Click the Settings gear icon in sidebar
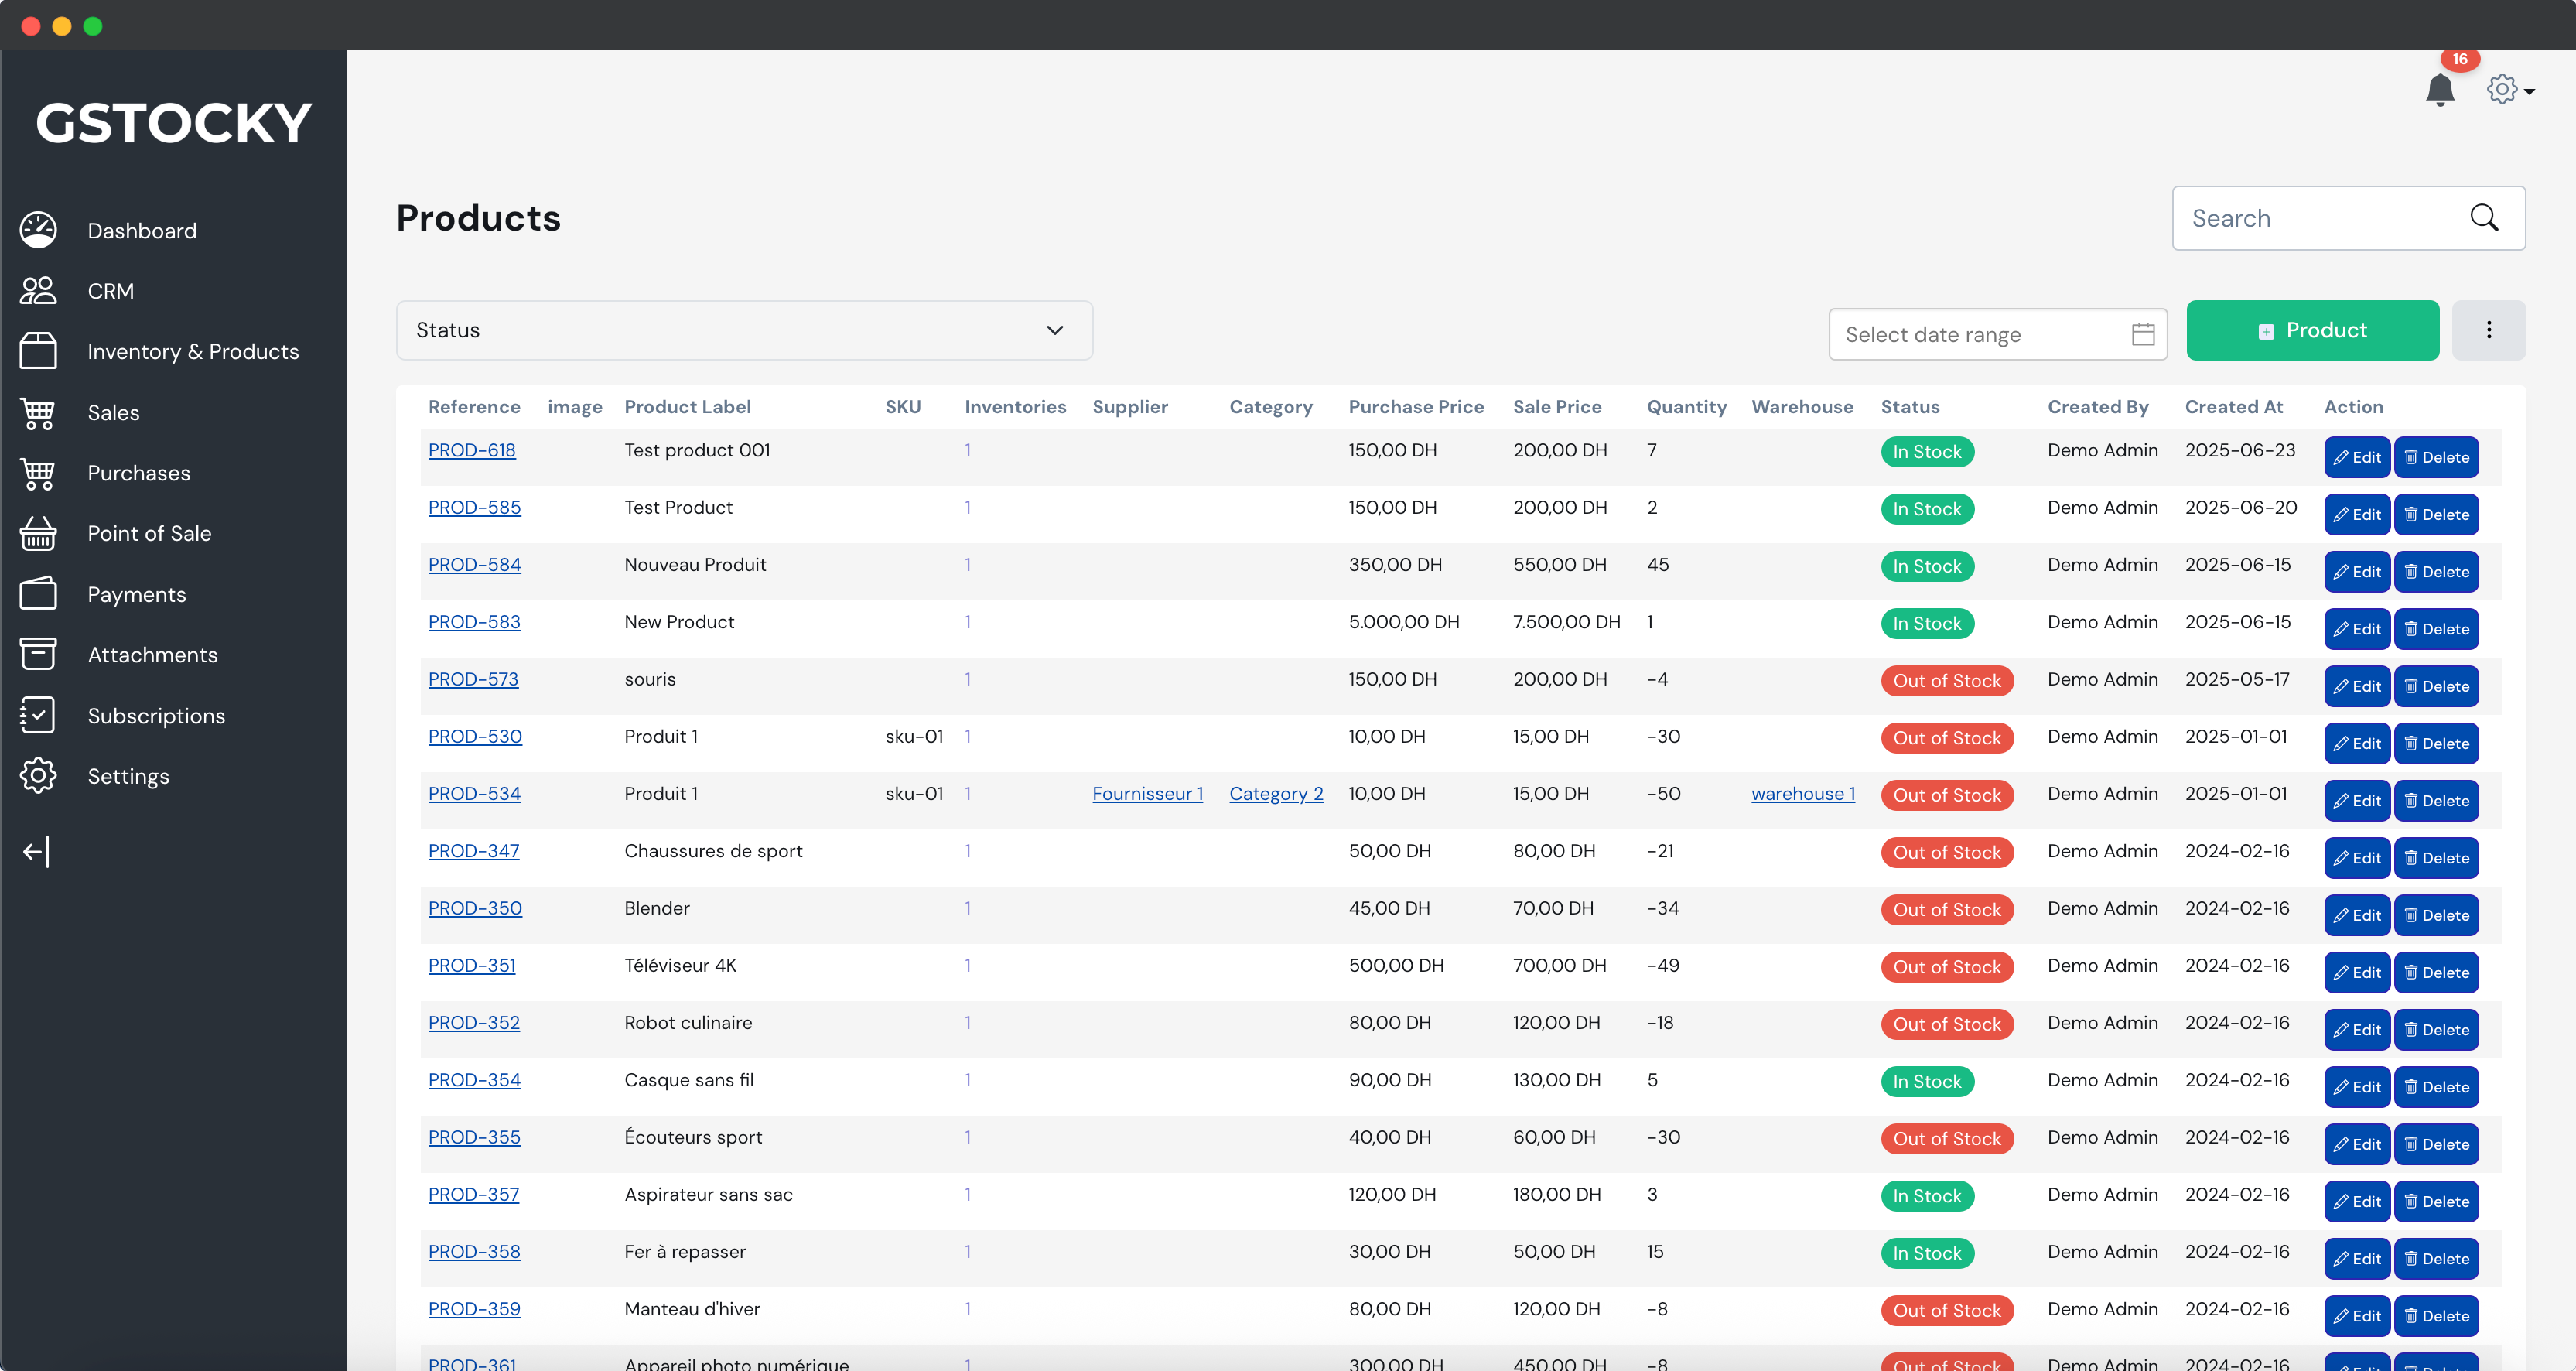The image size is (2576, 1371). click(38, 776)
